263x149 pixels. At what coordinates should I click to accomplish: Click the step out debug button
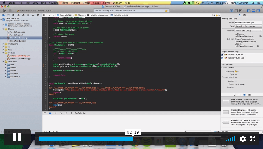71,113
